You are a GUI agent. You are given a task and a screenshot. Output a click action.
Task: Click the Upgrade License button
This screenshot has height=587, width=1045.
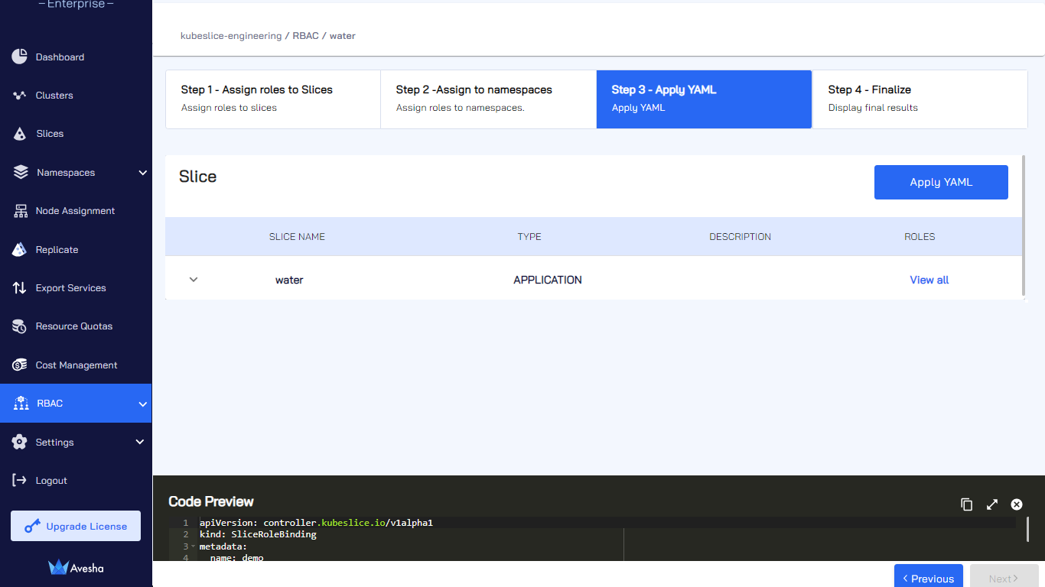[x=76, y=526]
